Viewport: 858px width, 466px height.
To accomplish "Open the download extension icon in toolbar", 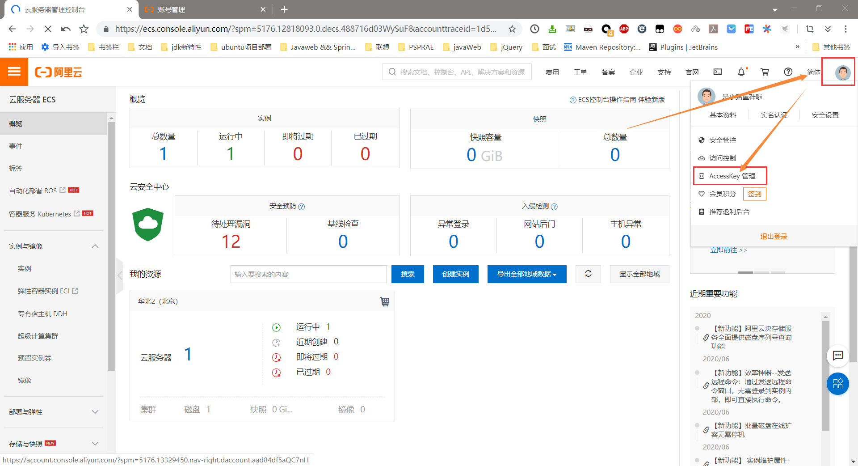I will pyautogui.click(x=552, y=29).
